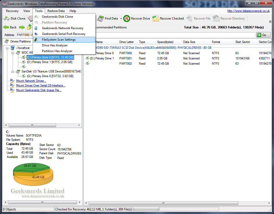This screenshot has height=214, width=274.
Task: Click the Go button next to address
Action: [x=263, y=35]
